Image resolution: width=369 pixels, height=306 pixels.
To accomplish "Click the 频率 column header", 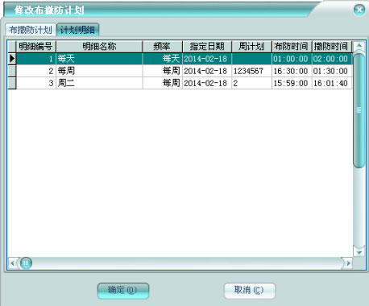I will (x=162, y=47).
